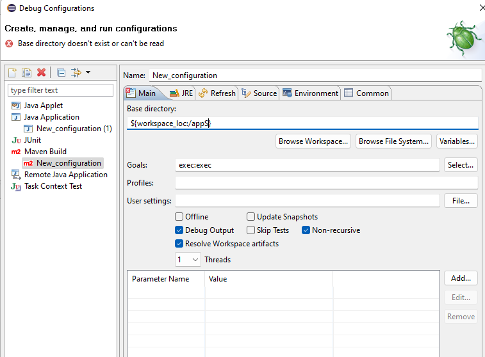
Task: Click the Browse Workspace button
Action: pyautogui.click(x=313, y=141)
